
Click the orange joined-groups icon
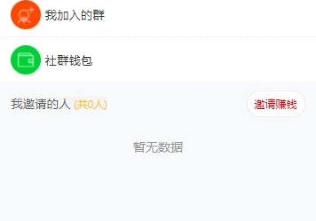tap(25, 15)
